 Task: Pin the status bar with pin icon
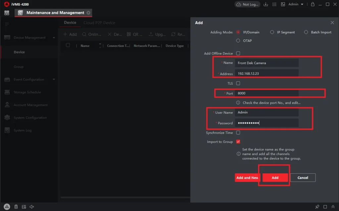317,207
